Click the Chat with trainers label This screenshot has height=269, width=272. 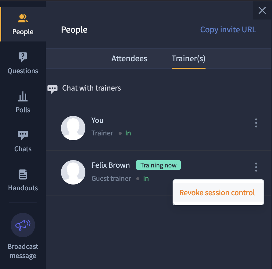pyautogui.click(x=91, y=88)
